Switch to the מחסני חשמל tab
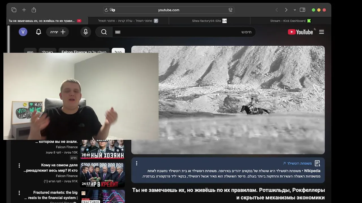 [128, 21]
